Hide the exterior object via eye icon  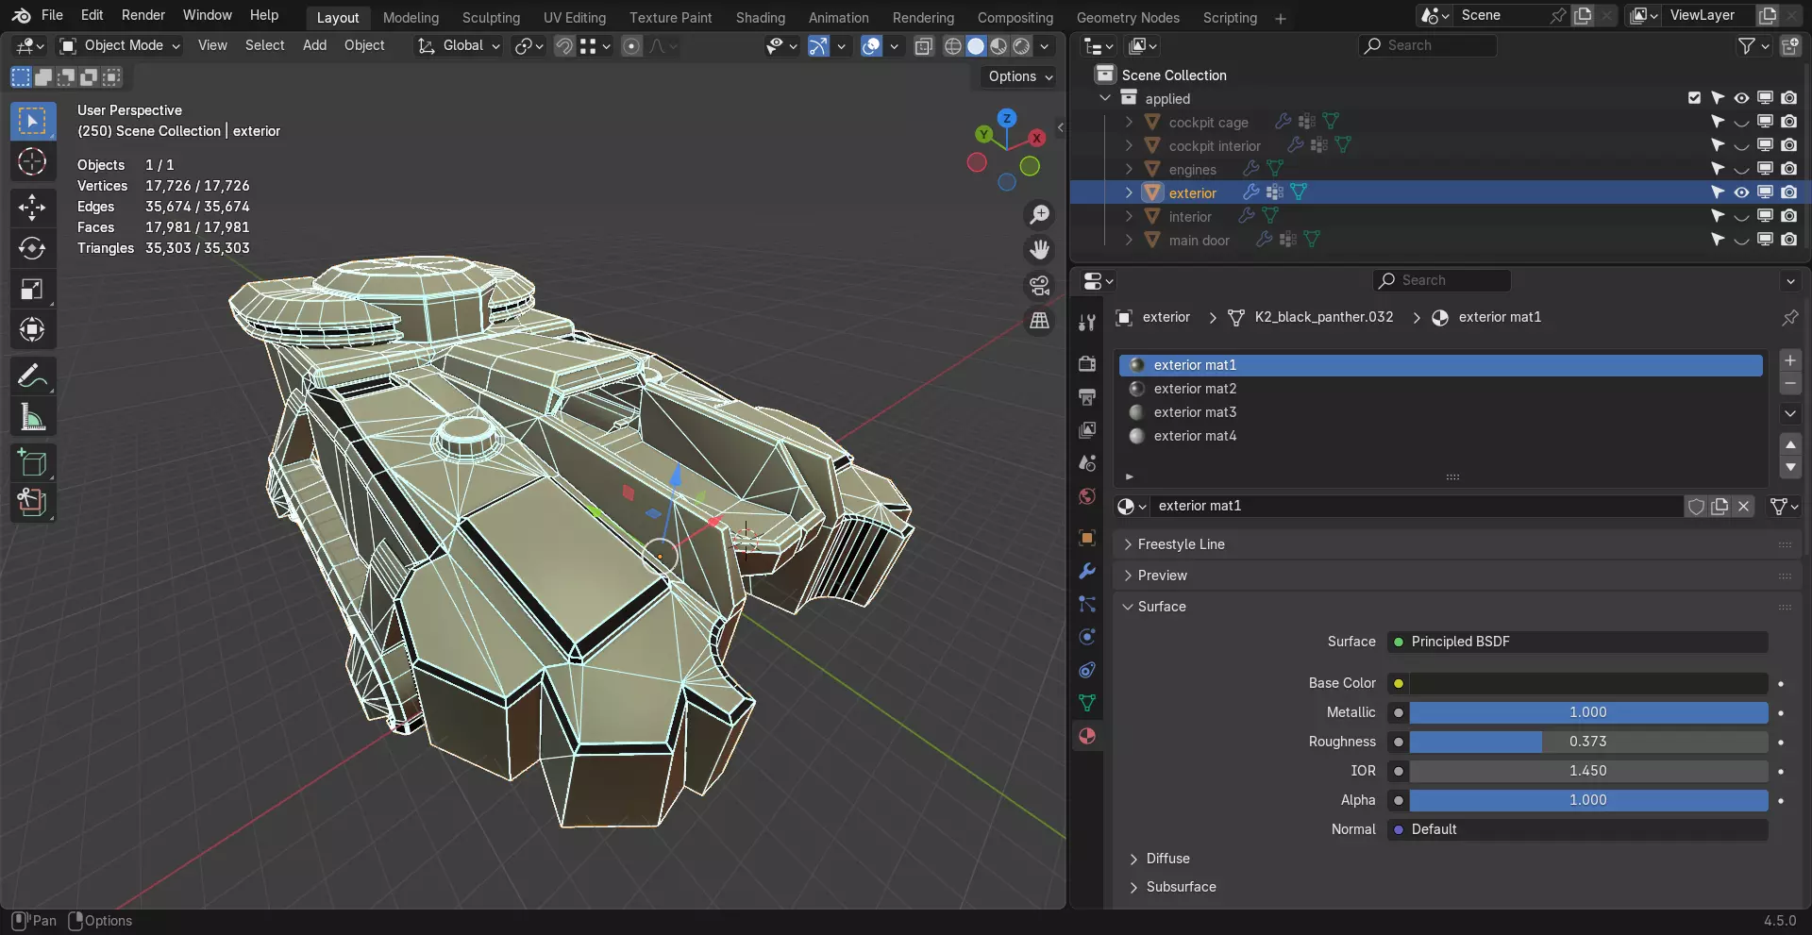1741,192
